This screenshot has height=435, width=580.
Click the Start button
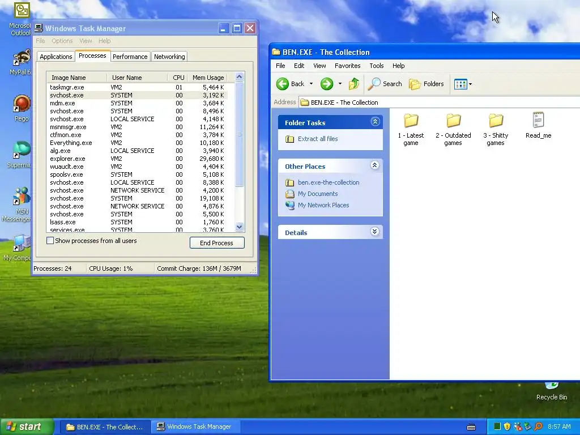[x=27, y=427]
